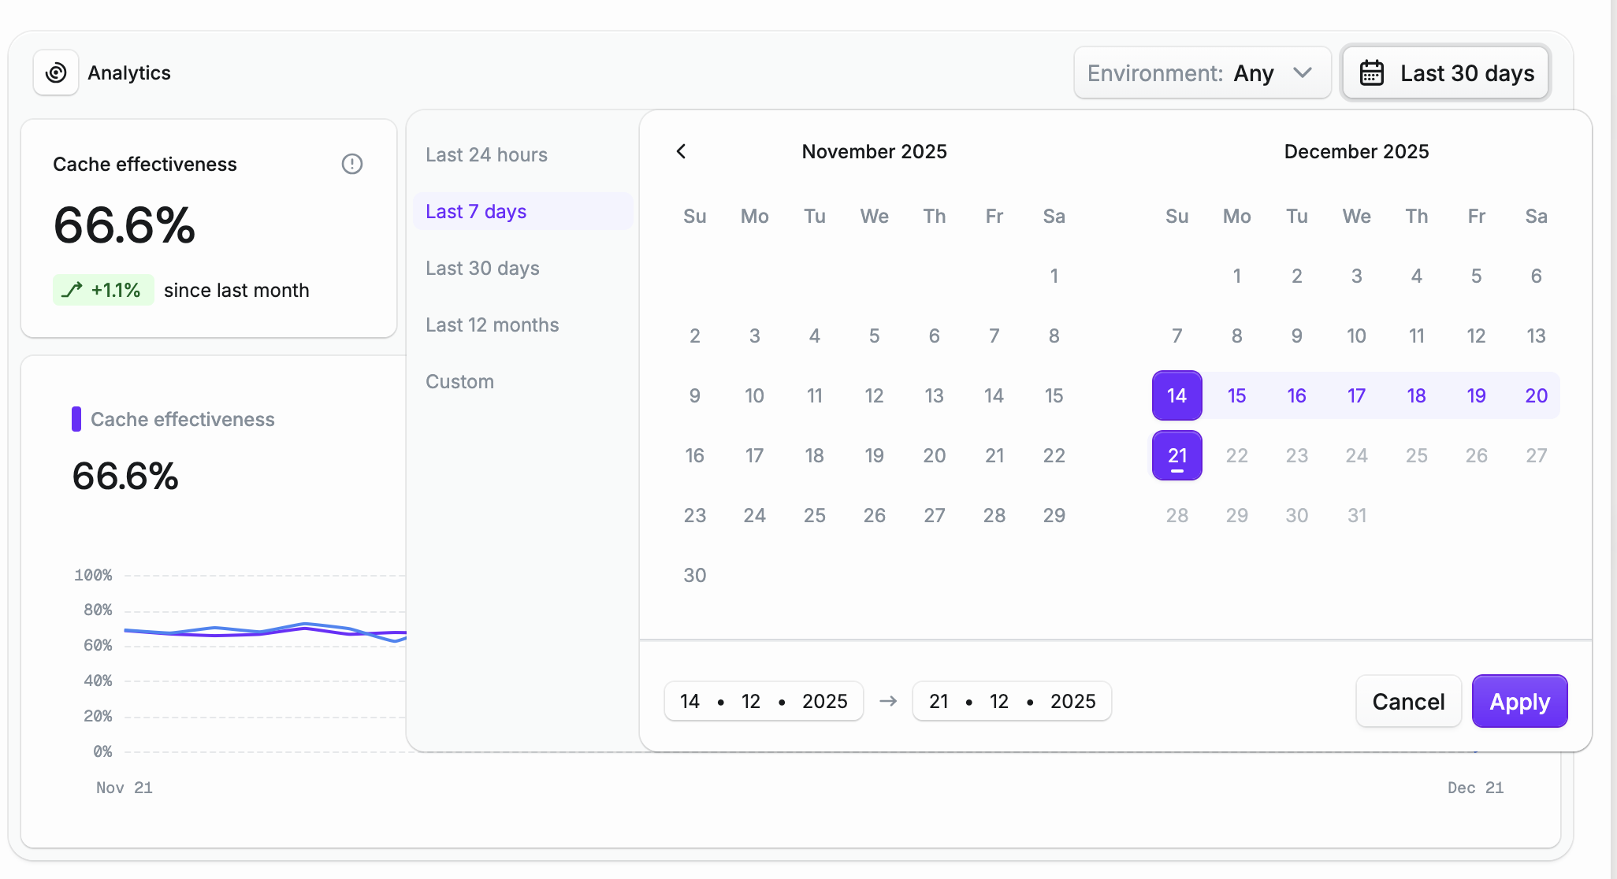Click the end date year field showing 2025
The image size is (1617, 879).
1072,701
